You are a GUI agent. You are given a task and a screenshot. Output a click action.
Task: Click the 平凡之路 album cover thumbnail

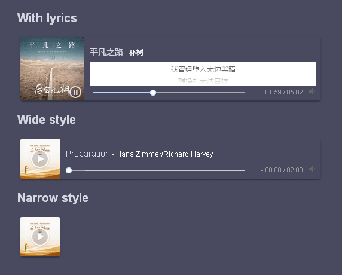[x=52, y=69]
